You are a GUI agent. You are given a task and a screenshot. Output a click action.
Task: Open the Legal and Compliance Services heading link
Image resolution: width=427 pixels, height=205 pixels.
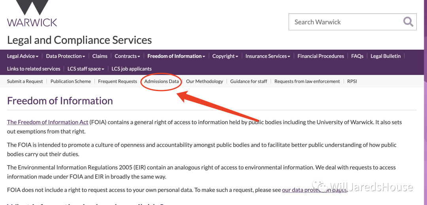[79, 40]
